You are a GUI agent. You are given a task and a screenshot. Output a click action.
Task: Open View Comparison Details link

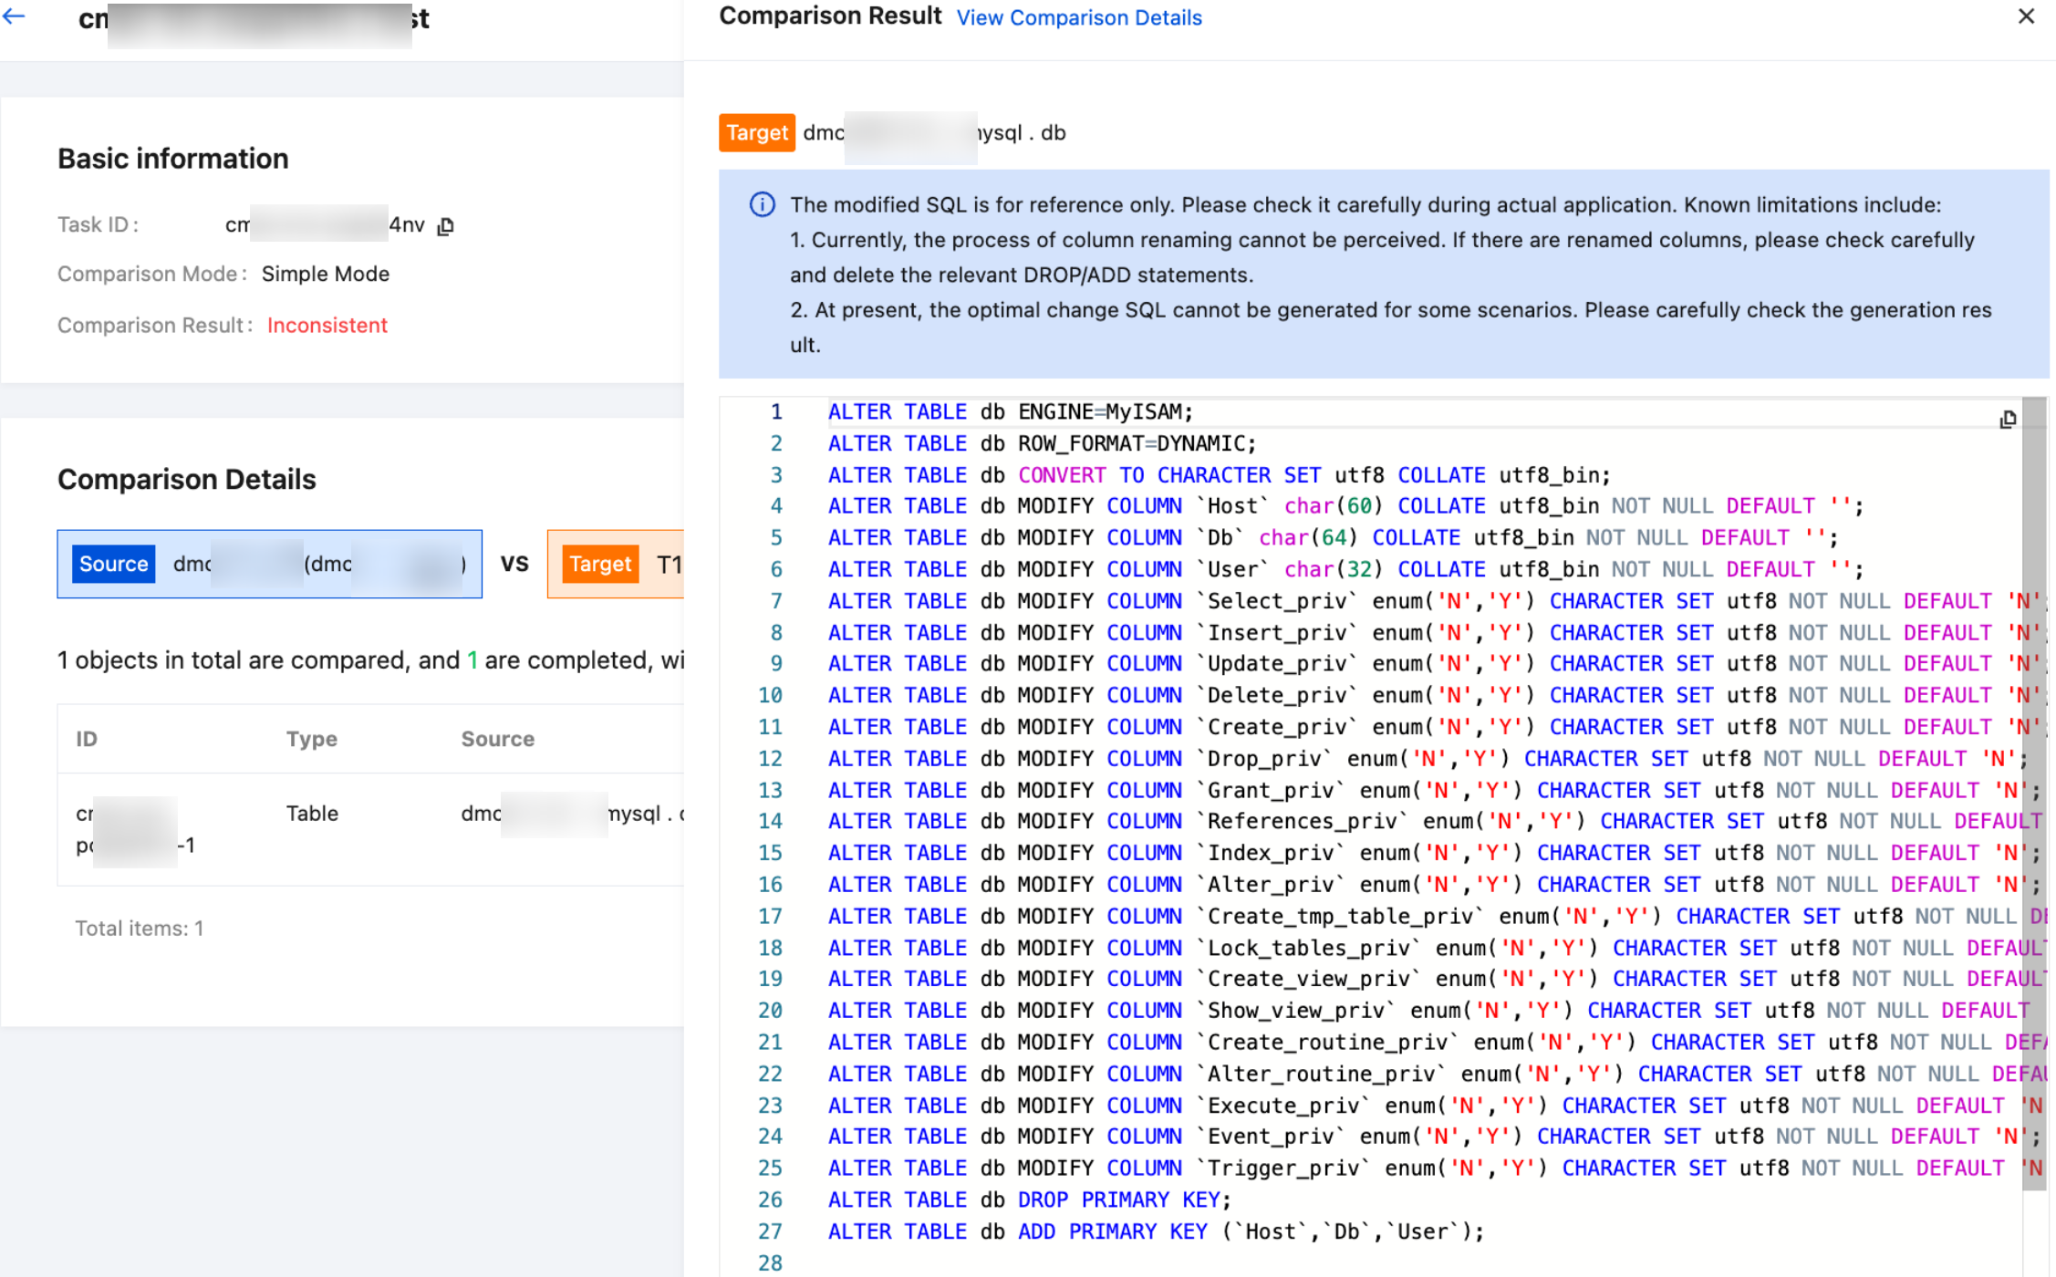pyautogui.click(x=1078, y=17)
